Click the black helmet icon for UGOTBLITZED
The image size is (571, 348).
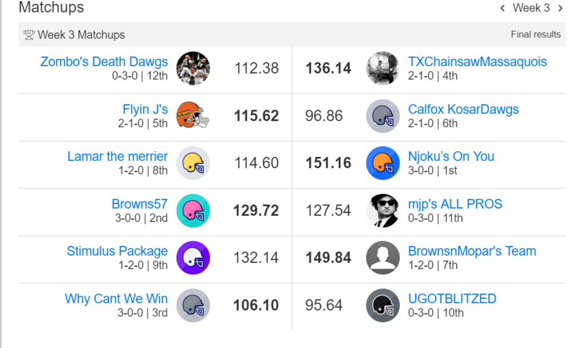click(383, 305)
